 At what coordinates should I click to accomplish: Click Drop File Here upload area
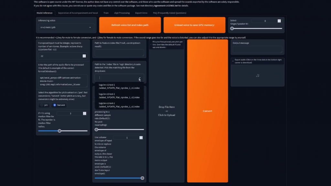(x=166, y=111)
